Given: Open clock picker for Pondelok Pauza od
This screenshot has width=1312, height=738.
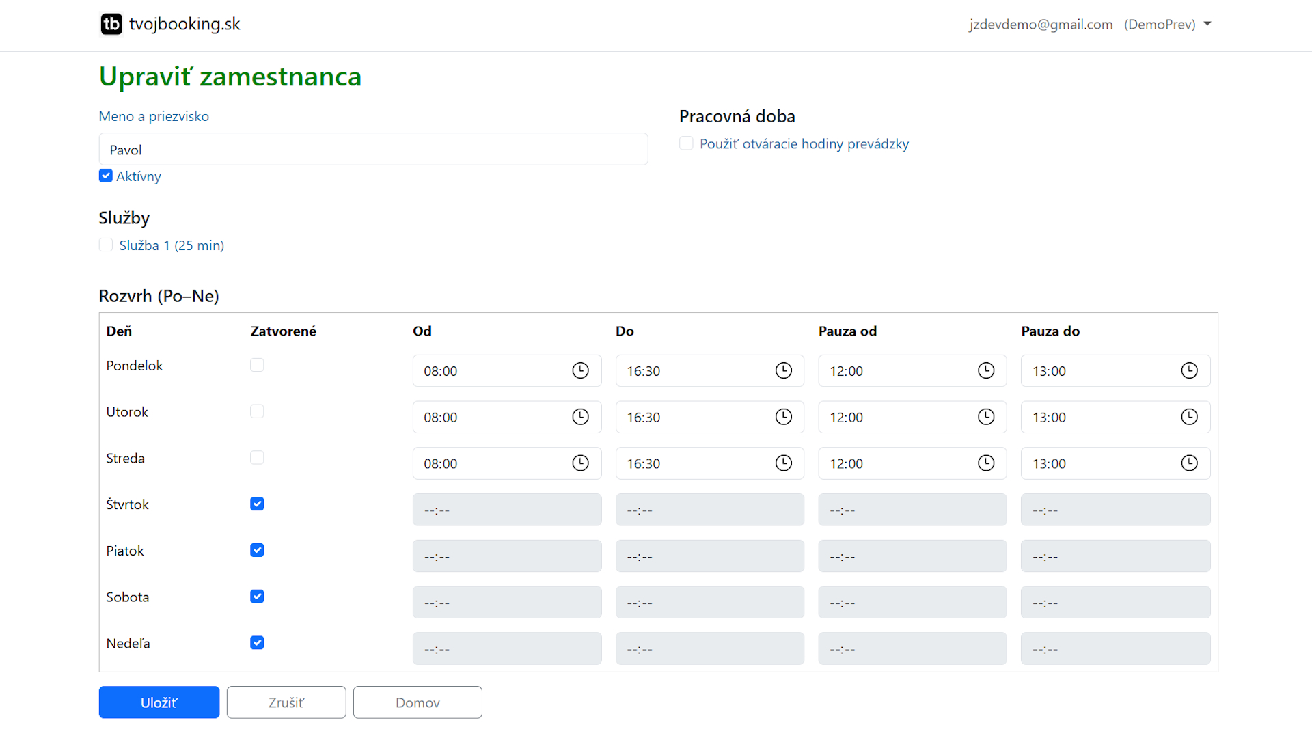Looking at the screenshot, I should [985, 370].
